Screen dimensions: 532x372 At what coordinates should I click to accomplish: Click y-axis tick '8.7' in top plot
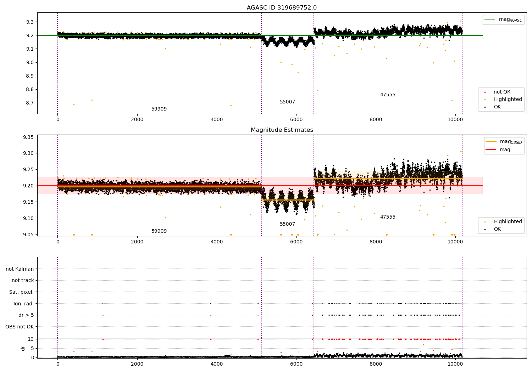click(x=30, y=103)
